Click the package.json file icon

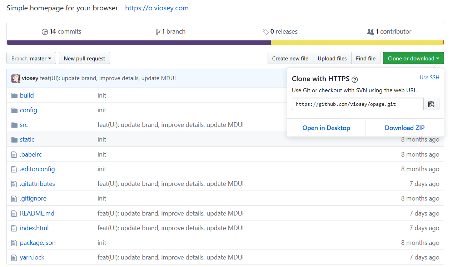click(x=14, y=243)
